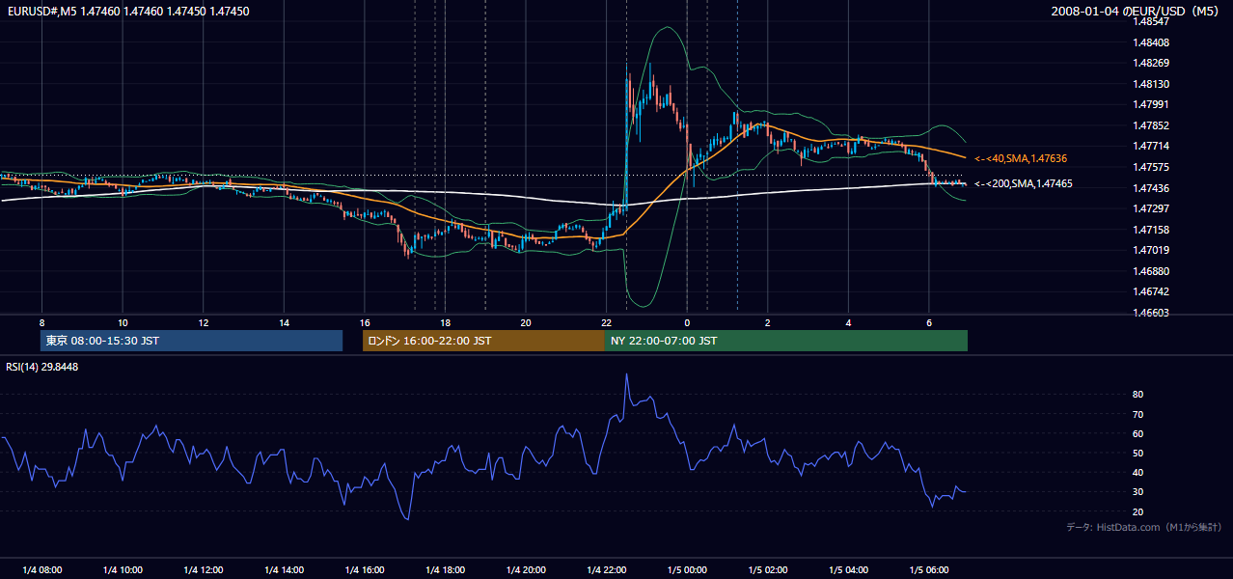Screen dimensions: 1233x579
Task: Click price level 1.48269 on the axis
Action: [x=1153, y=63]
